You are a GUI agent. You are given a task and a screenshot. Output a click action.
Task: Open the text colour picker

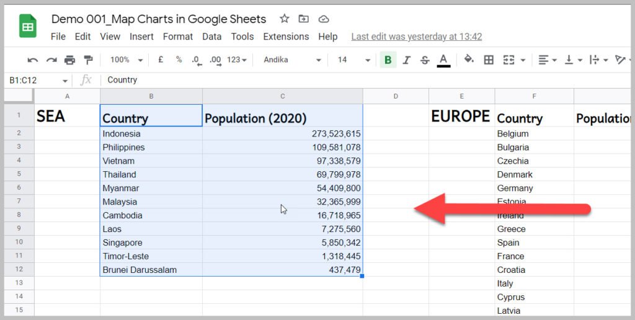click(x=444, y=60)
